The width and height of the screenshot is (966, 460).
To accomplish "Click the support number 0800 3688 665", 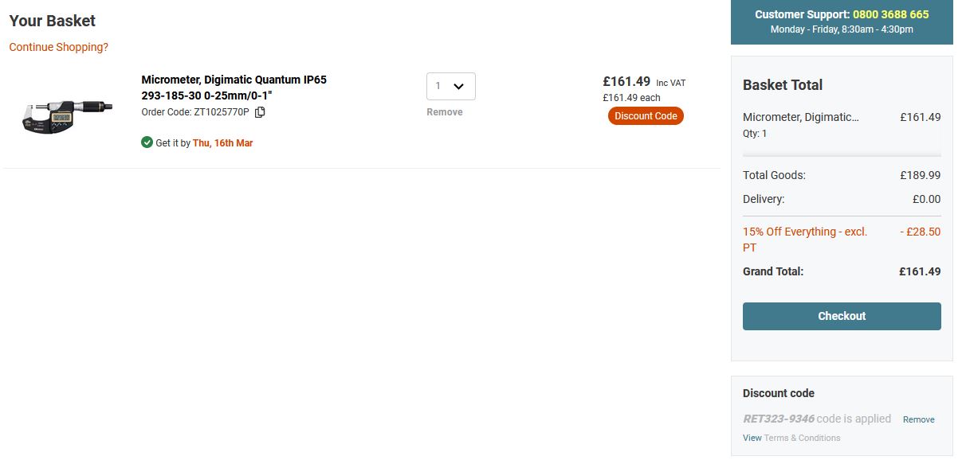I will 890,14.
